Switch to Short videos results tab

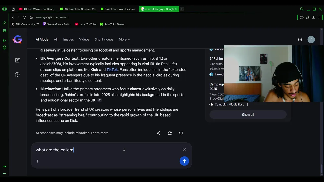(x=104, y=39)
